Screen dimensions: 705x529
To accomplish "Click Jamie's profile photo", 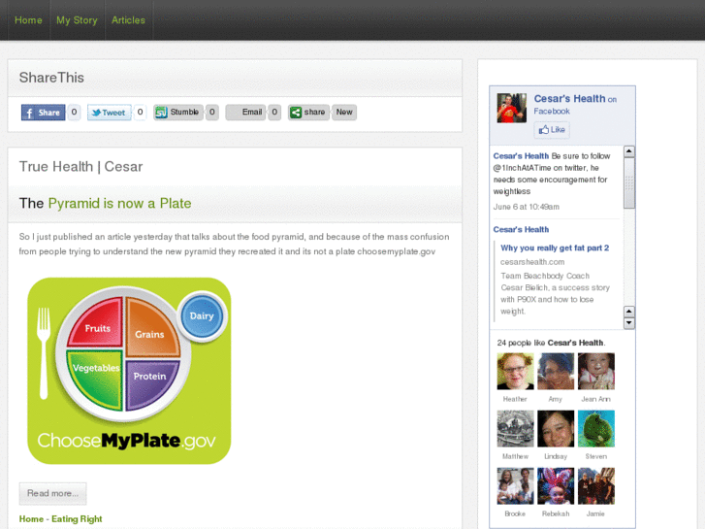I will (x=596, y=485).
